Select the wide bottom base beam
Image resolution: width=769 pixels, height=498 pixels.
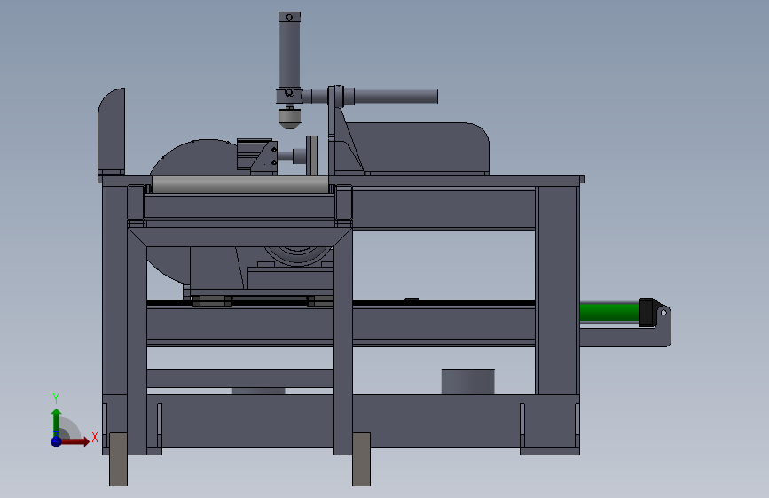[x=339, y=421]
